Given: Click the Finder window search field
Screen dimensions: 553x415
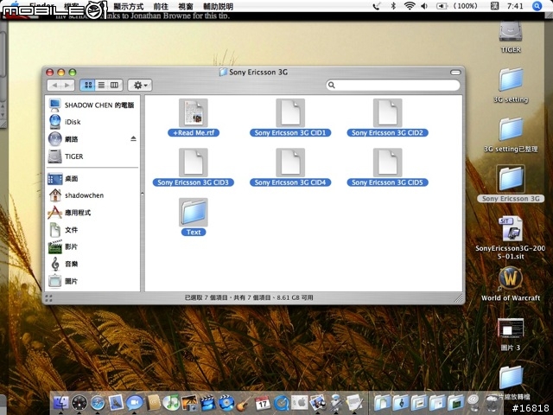Looking at the screenshot, I should pyautogui.click(x=393, y=85).
